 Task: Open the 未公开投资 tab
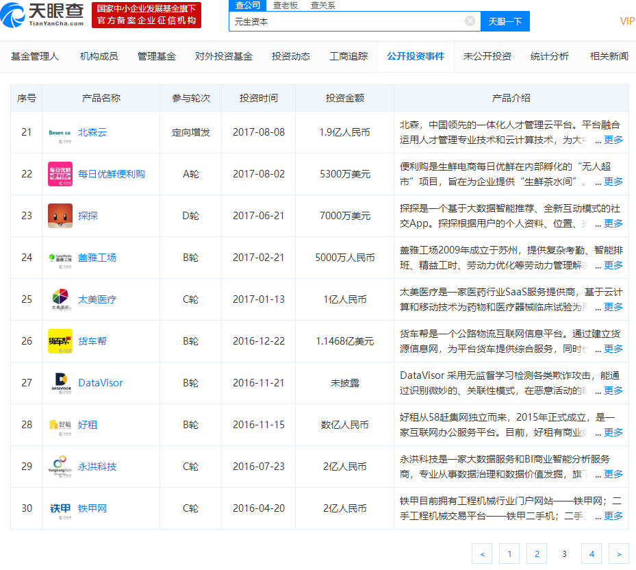point(487,56)
